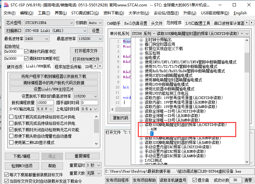Uncheck 脱机下载时关闭自动检测有无芯片功能

pos(11,130)
